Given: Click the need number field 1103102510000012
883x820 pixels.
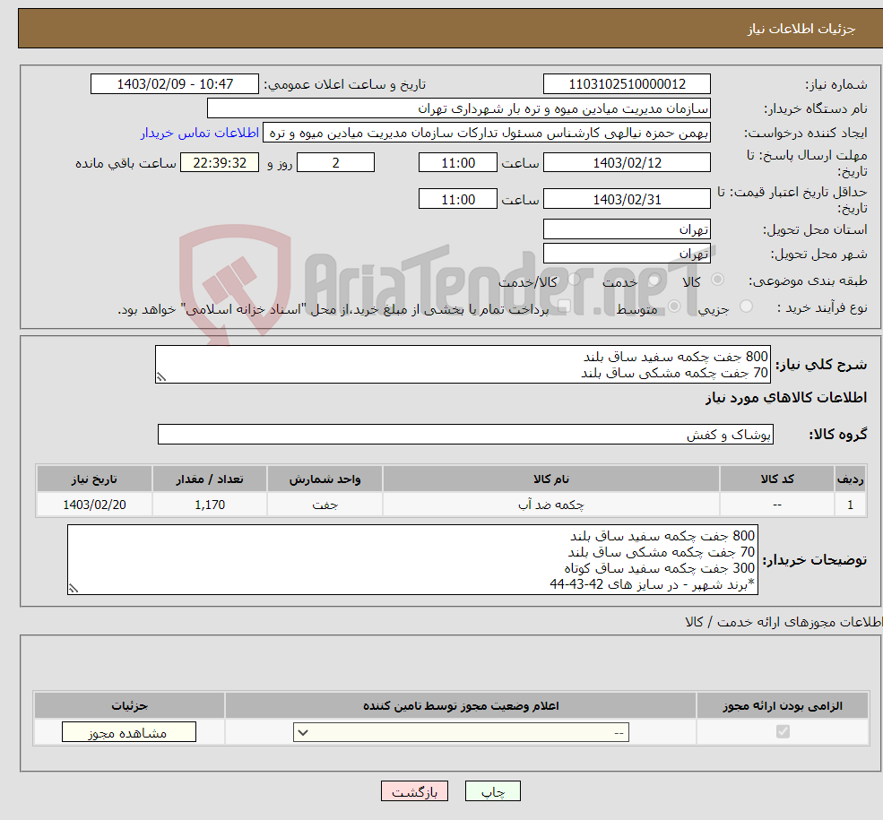Looking at the screenshot, I should point(627,84).
